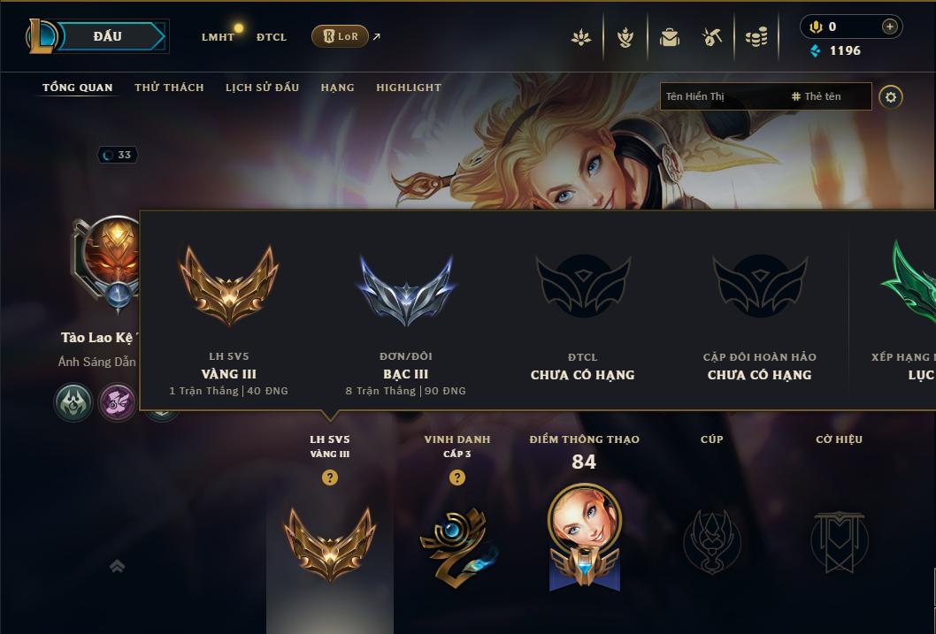The width and height of the screenshot is (936, 634).
Task: Open the Clash icon in top bar
Action: 581,37
